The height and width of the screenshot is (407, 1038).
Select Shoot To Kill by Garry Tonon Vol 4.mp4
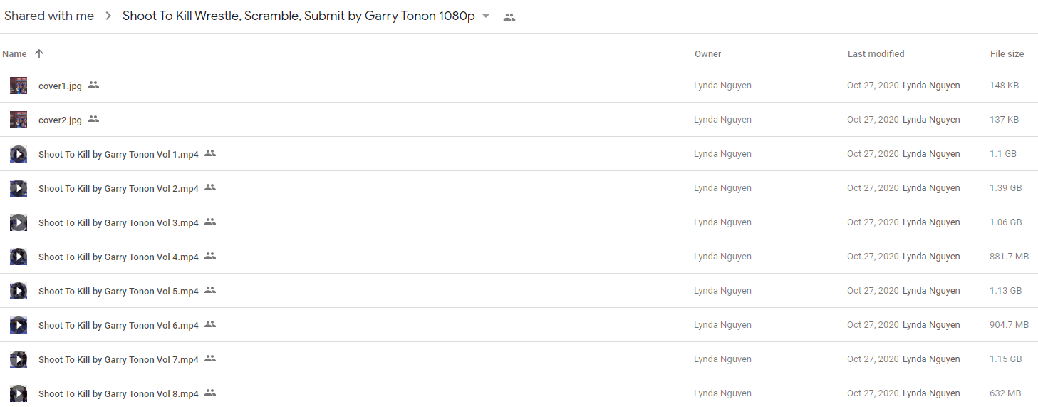118,257
